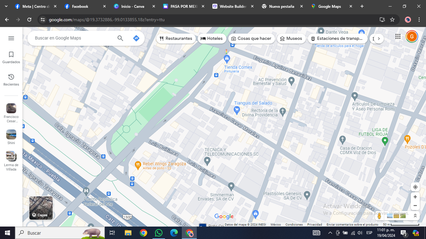The image size is (426, 239).
Task: Expand the imagery strip with double chevron
Action: [x=415, y=215]
